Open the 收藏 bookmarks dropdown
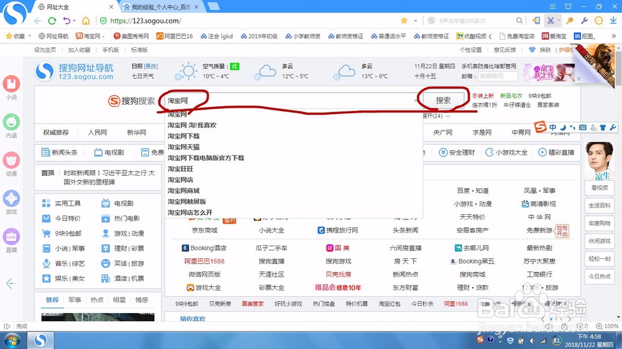Image resolution: width=622 pixels, height=349 pixels. 19,36
